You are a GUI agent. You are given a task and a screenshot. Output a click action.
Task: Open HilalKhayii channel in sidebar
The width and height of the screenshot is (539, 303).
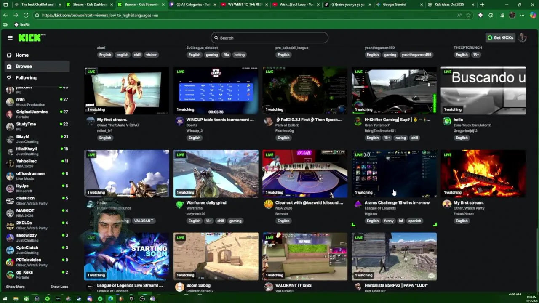(x=37, y=151)
